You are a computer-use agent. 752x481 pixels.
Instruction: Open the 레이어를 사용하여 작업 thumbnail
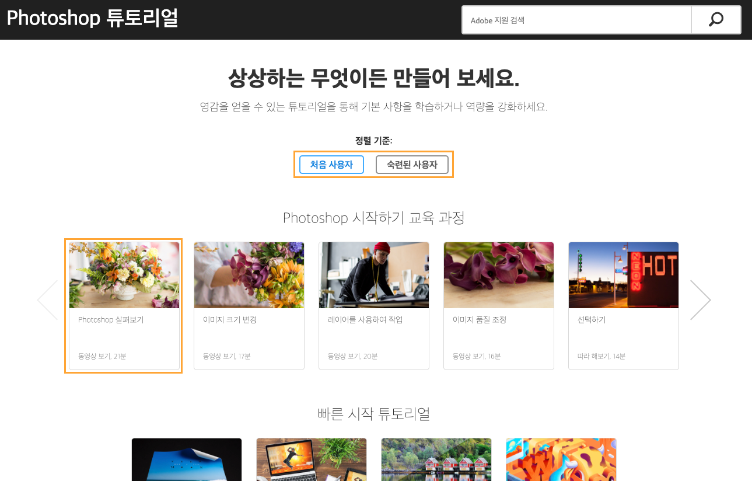pyautogui.click(x=374, y=275)
